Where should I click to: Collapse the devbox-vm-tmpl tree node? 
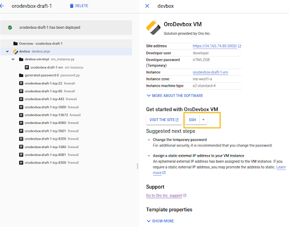click(13, 59)
